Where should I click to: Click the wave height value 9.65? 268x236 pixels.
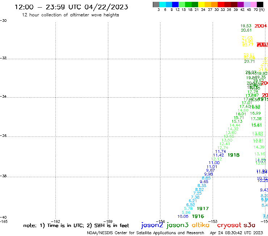pos(204,182)
